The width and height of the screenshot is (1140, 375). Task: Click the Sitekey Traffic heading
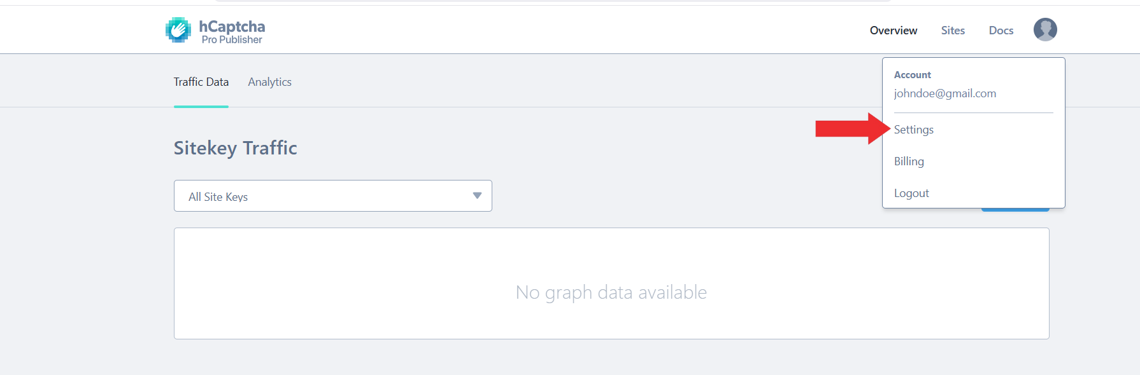[x=236, y=148]
